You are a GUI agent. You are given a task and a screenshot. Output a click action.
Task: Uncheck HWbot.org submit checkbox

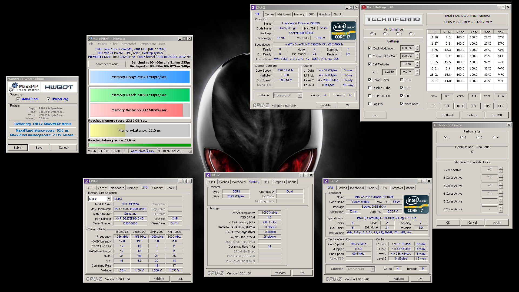point(48,99)
